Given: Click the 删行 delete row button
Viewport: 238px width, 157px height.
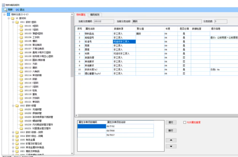Looking at the screenshot, I should point(171,130).
